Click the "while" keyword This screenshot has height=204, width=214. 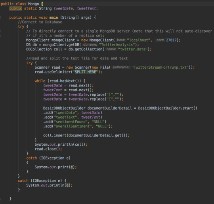click(x=40, y=81)
